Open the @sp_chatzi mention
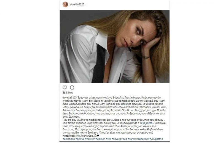 [146, 123]
